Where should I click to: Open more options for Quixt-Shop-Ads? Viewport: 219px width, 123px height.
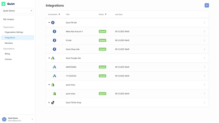pos(204,49)
